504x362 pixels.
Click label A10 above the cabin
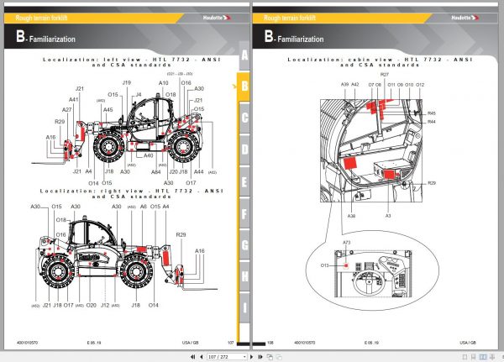click(163, 83)
